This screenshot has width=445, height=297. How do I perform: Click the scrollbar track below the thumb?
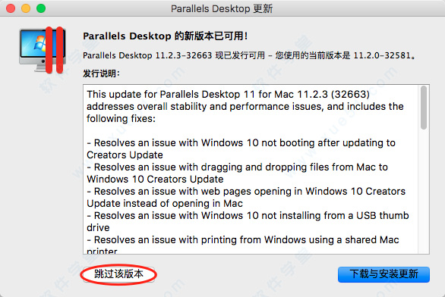coord(424,192)
